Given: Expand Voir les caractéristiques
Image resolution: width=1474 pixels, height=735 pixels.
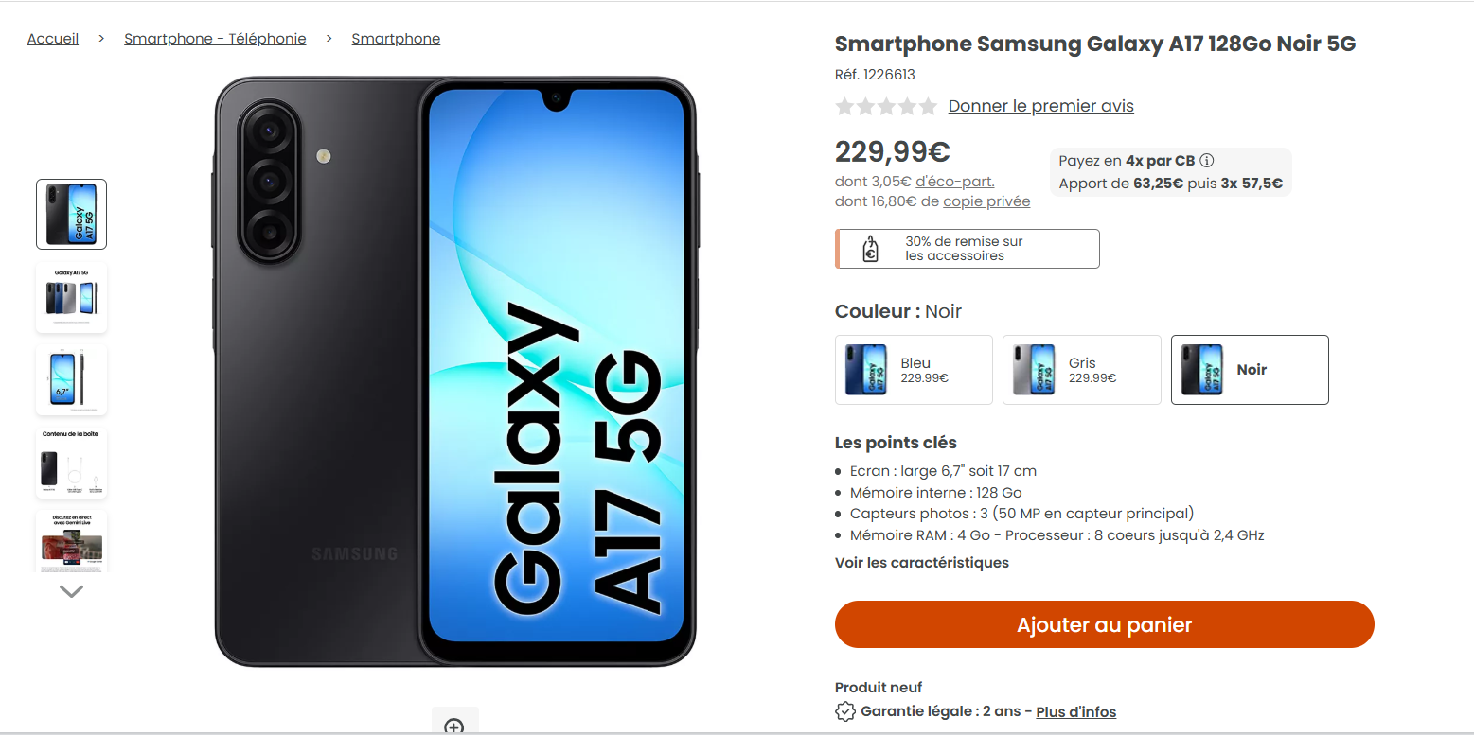Looking at the screenshot, I should coord(921,563).
